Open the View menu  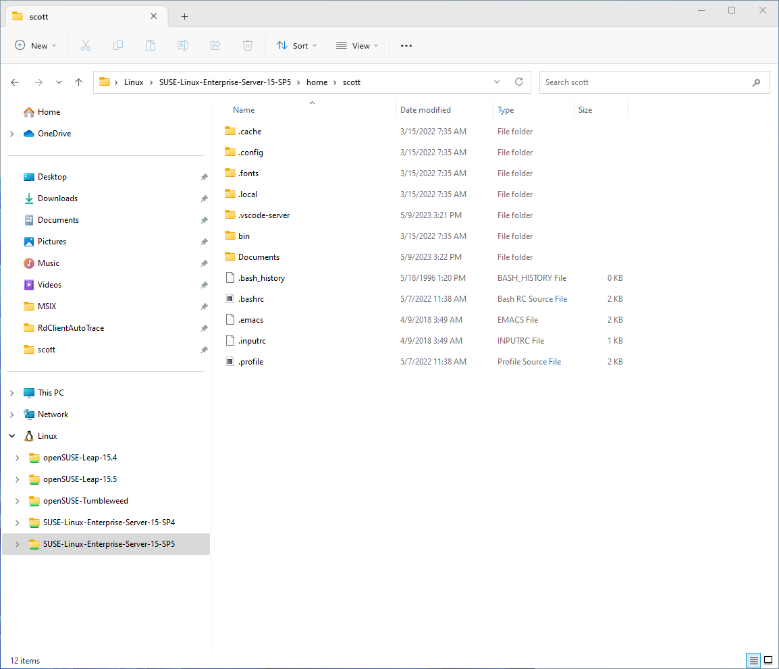point(357,46)
